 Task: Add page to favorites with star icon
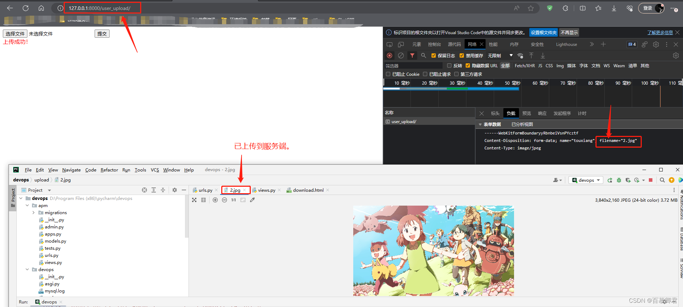[x=531, y=8]
